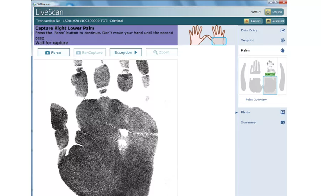
Task: Select the left lower palm thumbnail
Action: coord(255,85)
